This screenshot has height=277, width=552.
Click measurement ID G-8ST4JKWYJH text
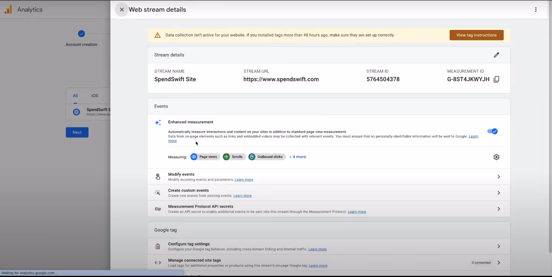click(x=468, y=80)
